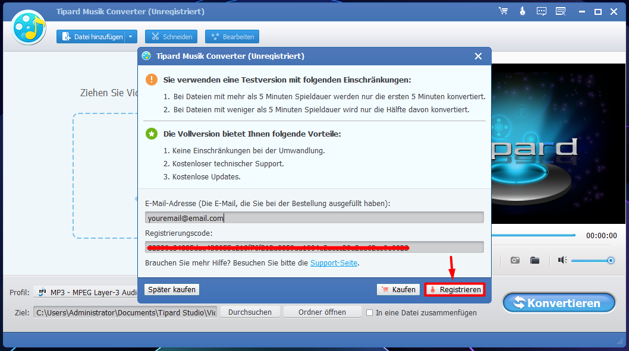
Task: Open the menu list icon in title bar
Action: coord(561,11)
